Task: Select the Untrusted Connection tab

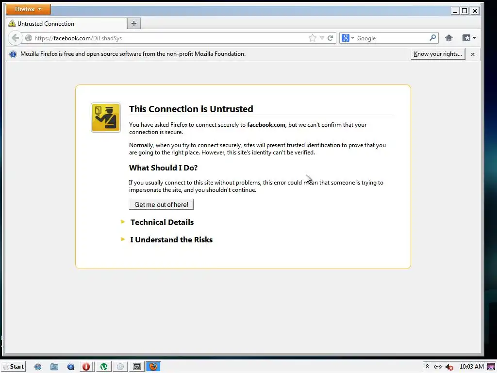Action: click(x=66, y=23)
